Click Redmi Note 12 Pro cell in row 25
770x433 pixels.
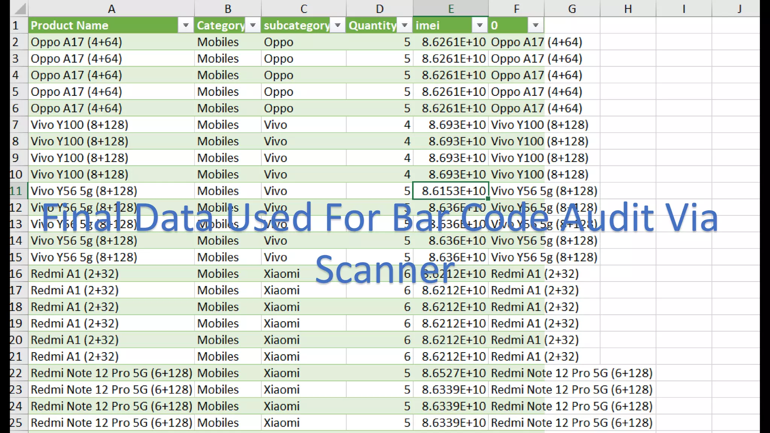pos(111,422)
